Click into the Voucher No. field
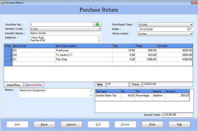This screenshot has width=198, height=131. (61, 24)
